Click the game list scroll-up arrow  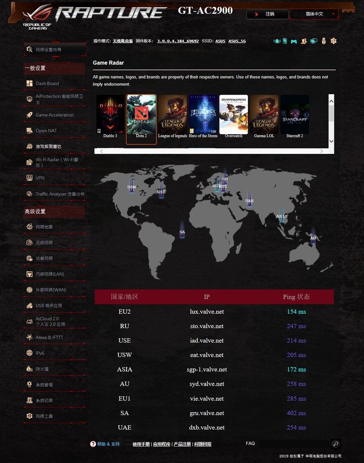coord(331,101)
